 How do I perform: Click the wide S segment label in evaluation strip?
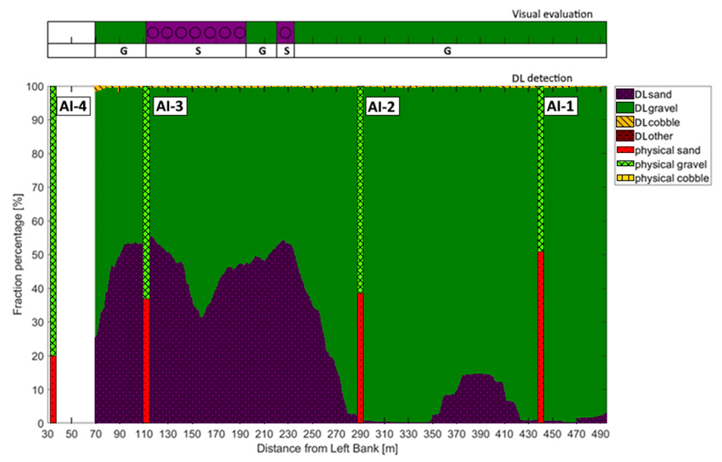[196, 51]
